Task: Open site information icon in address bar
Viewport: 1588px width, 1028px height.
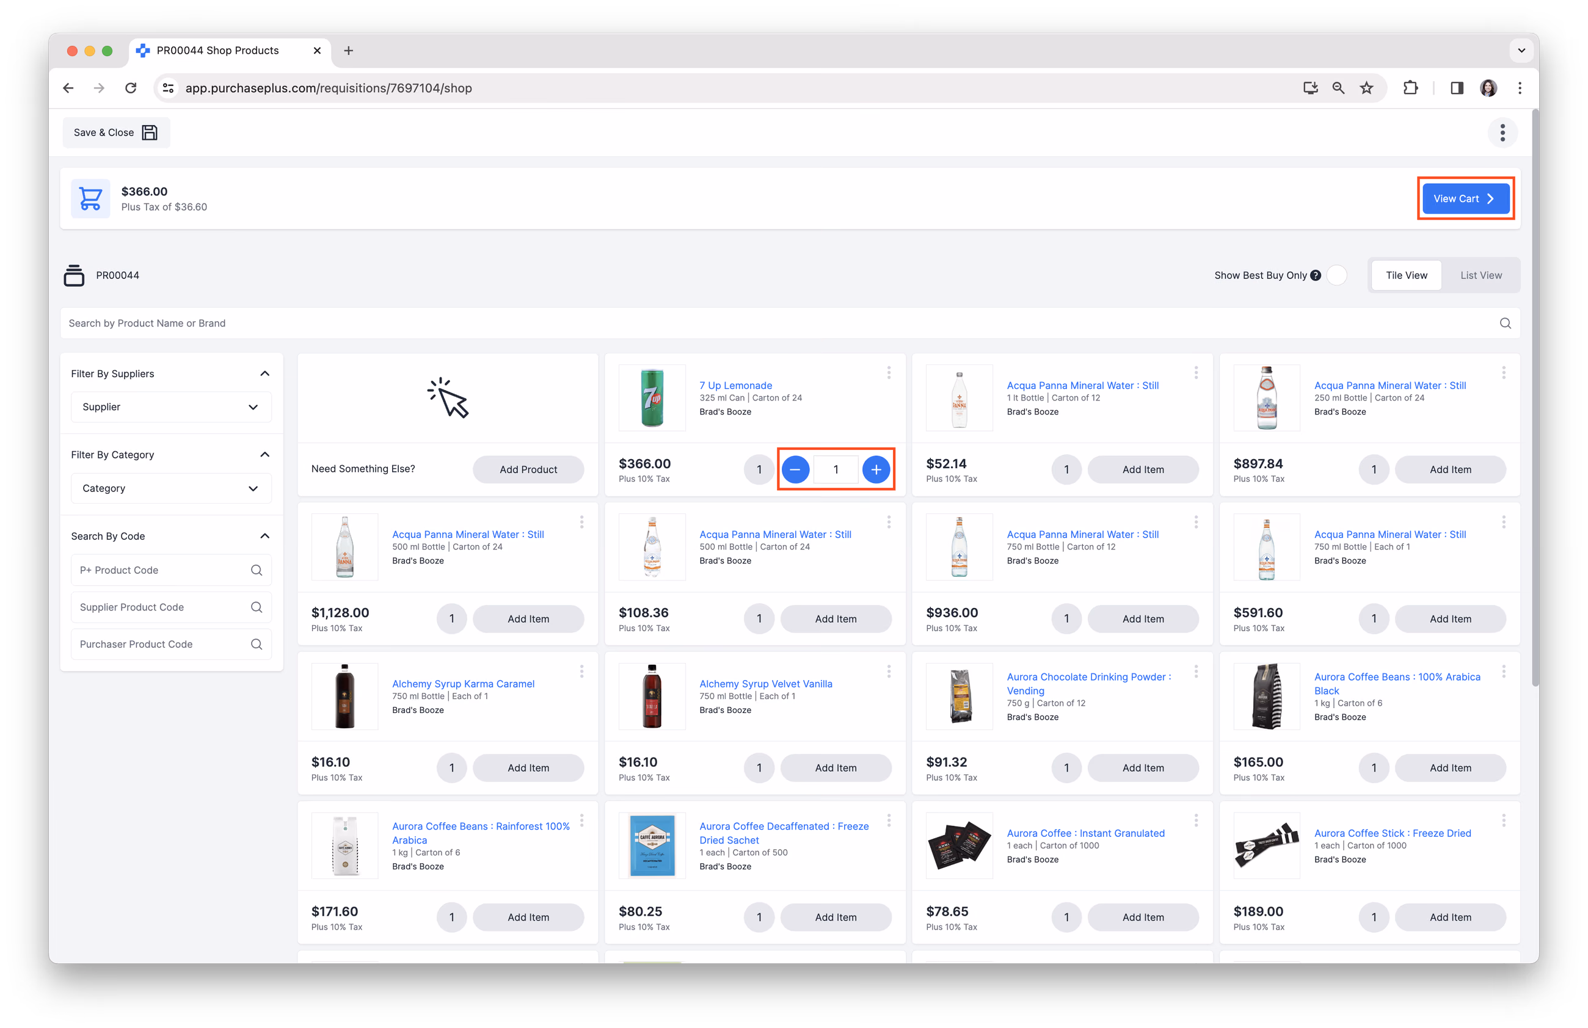Action: click(x=168, y=88)
